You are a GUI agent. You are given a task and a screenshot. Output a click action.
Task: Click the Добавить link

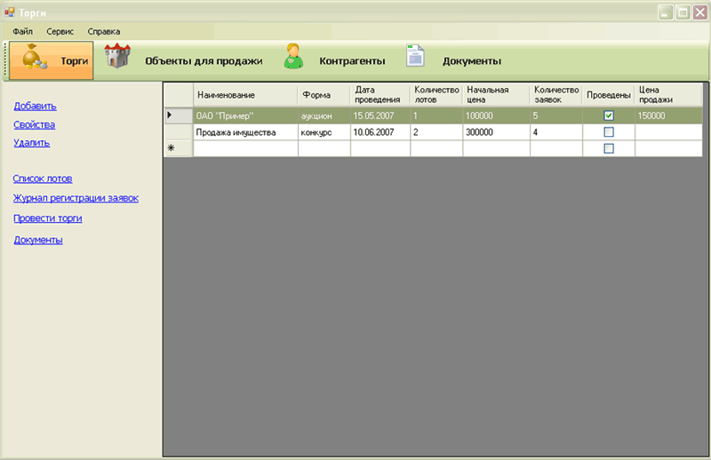(35, 106)
